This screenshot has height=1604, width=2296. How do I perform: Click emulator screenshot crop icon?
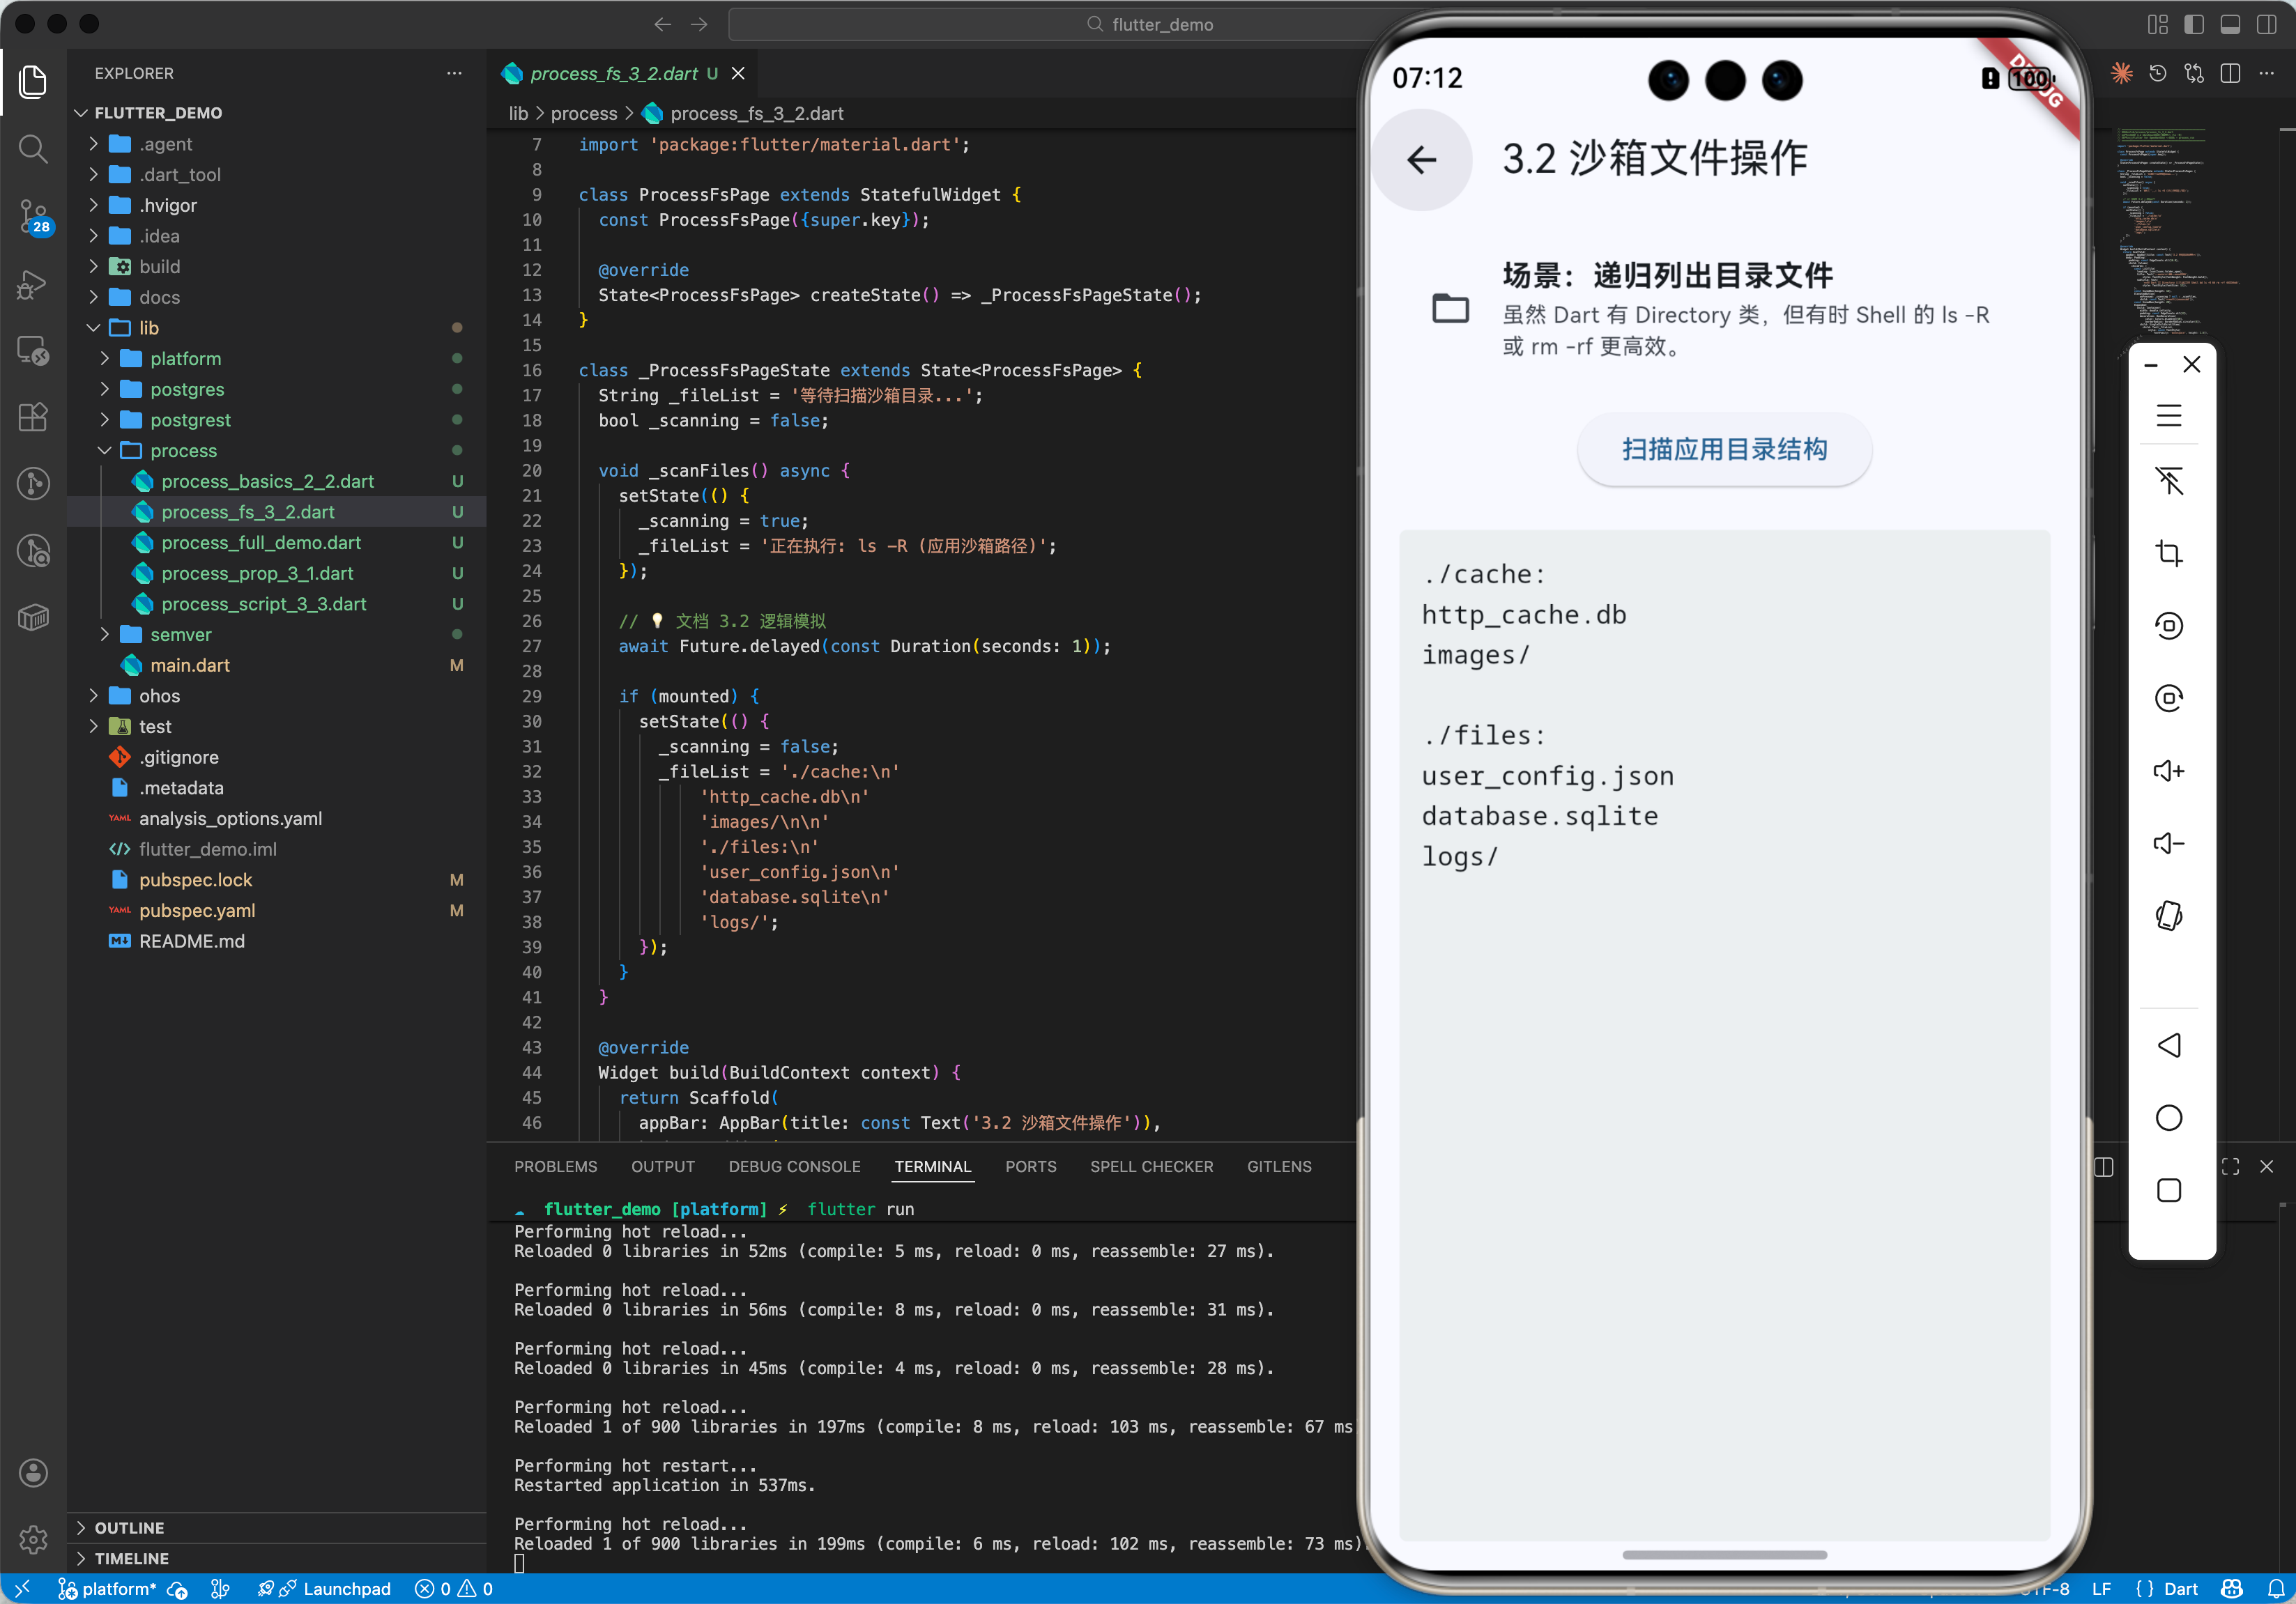[x=2168, y=553]
